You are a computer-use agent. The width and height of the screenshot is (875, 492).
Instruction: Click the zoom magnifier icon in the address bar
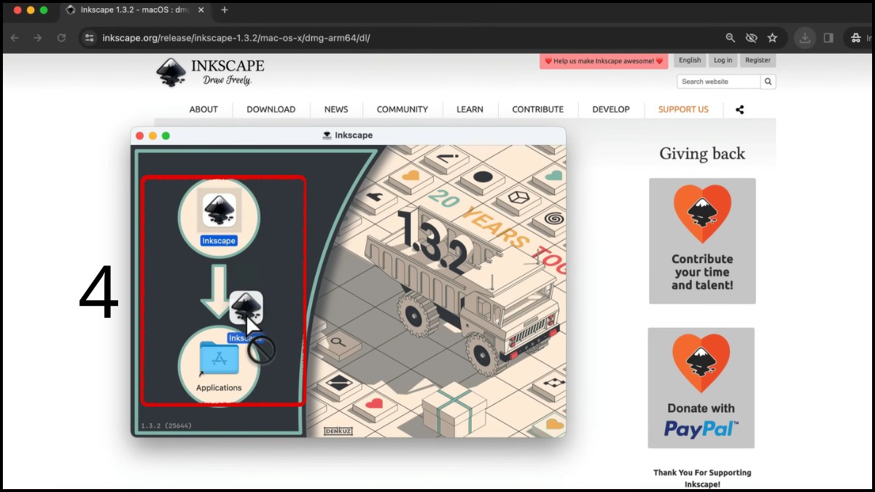click(730, 38)
